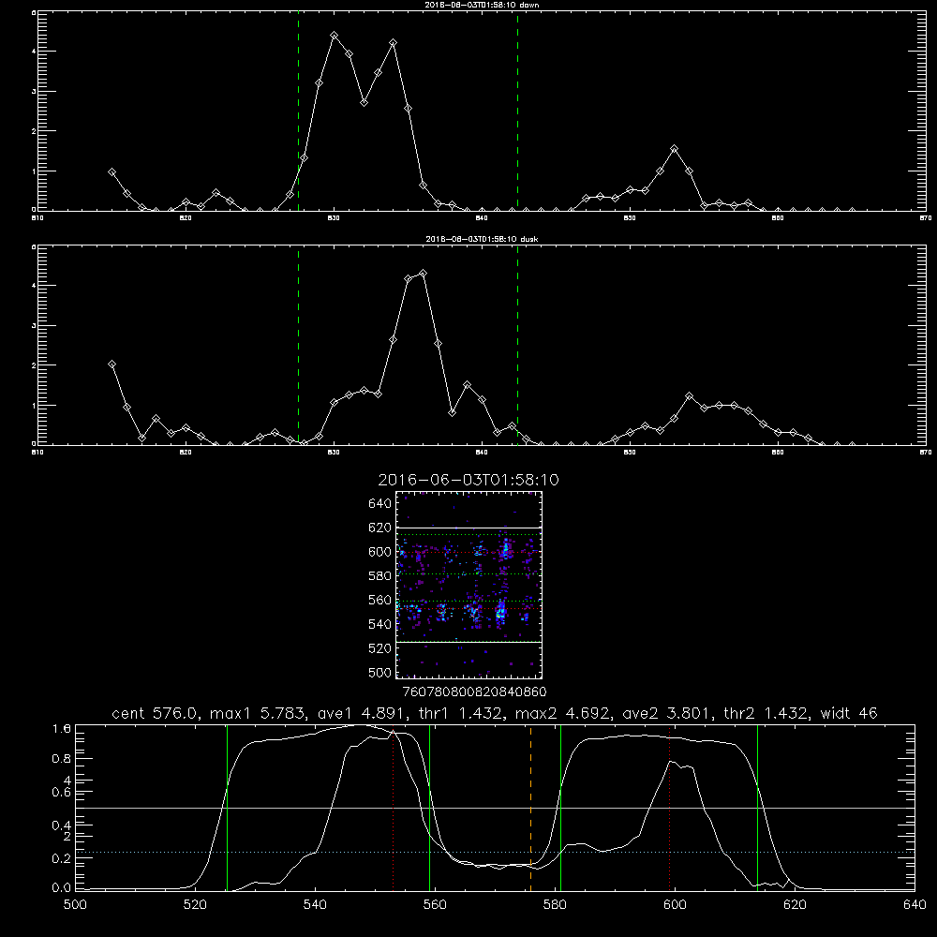
Task: Click the 830 label on dawn plot x-axis
Action: (335, 218)
